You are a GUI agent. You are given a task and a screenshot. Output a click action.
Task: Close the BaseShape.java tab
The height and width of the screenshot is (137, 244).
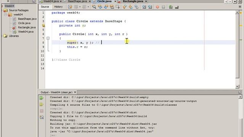click(x=90, y=2)
